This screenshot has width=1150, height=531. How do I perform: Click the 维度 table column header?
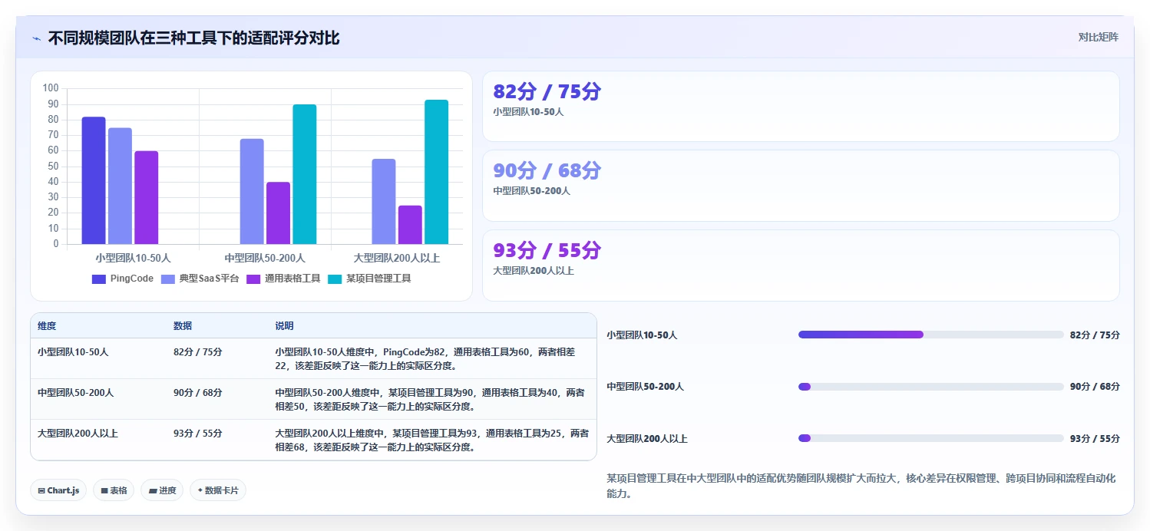47,326
